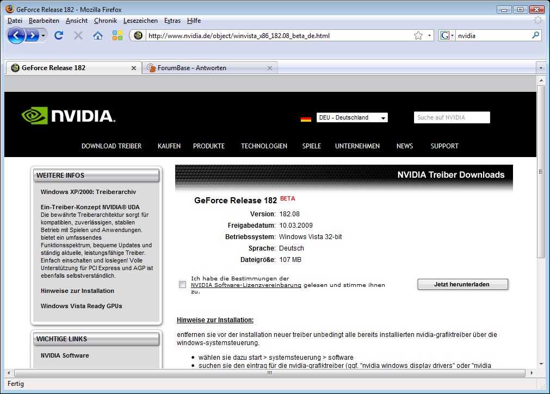Click the German flag icon
The height and width of the screenshot is (394, 550).
pyautogui.click(x=306, y=119)
